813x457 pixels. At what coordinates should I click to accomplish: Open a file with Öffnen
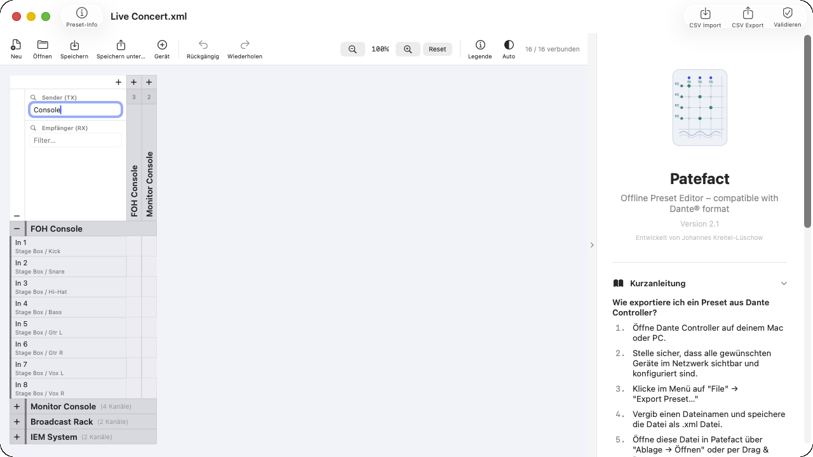coord(43,49)
